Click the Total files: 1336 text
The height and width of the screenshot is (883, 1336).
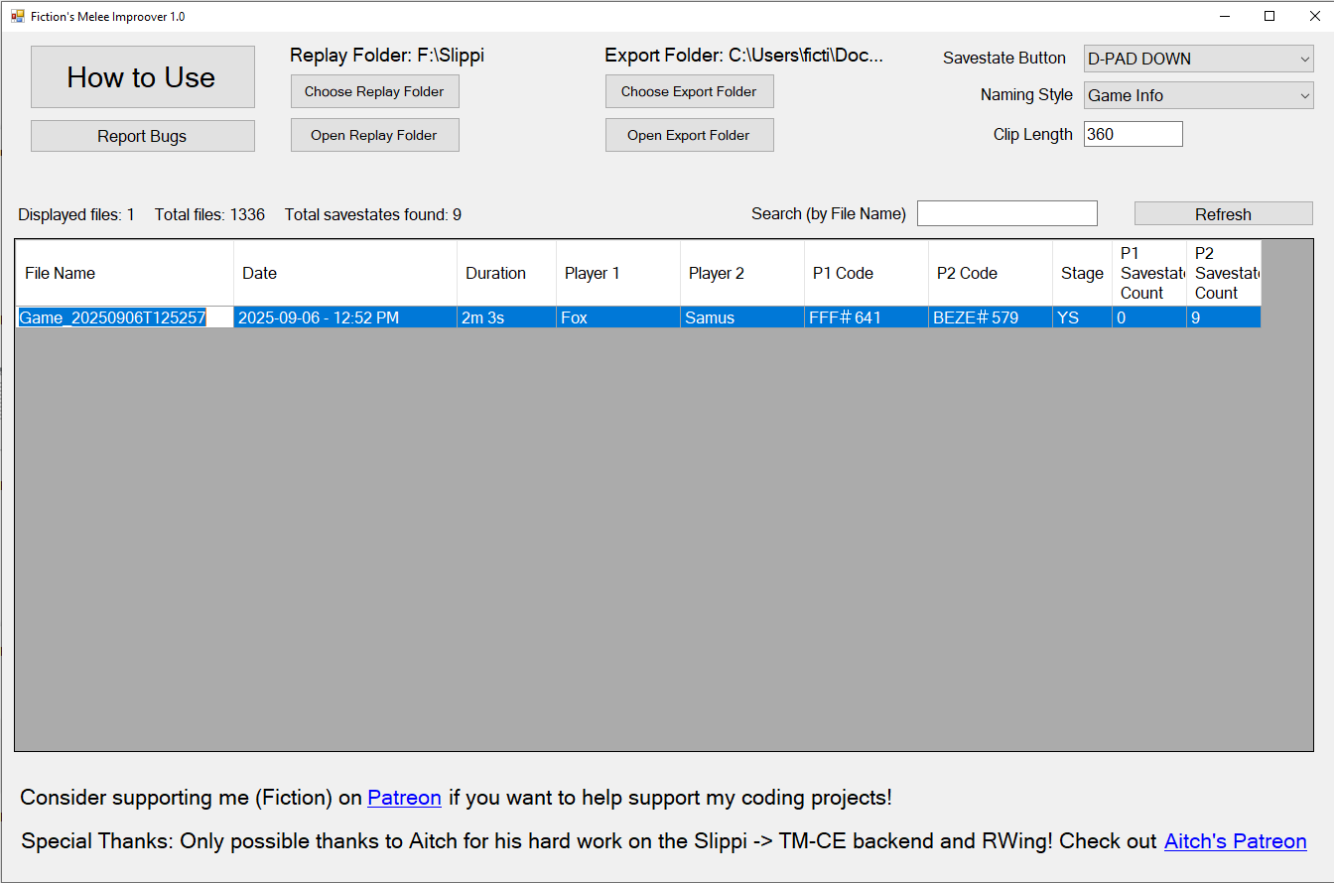(x=209, y=214)
